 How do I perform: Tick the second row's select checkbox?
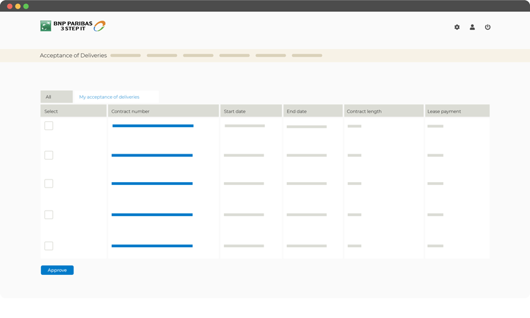48,155
